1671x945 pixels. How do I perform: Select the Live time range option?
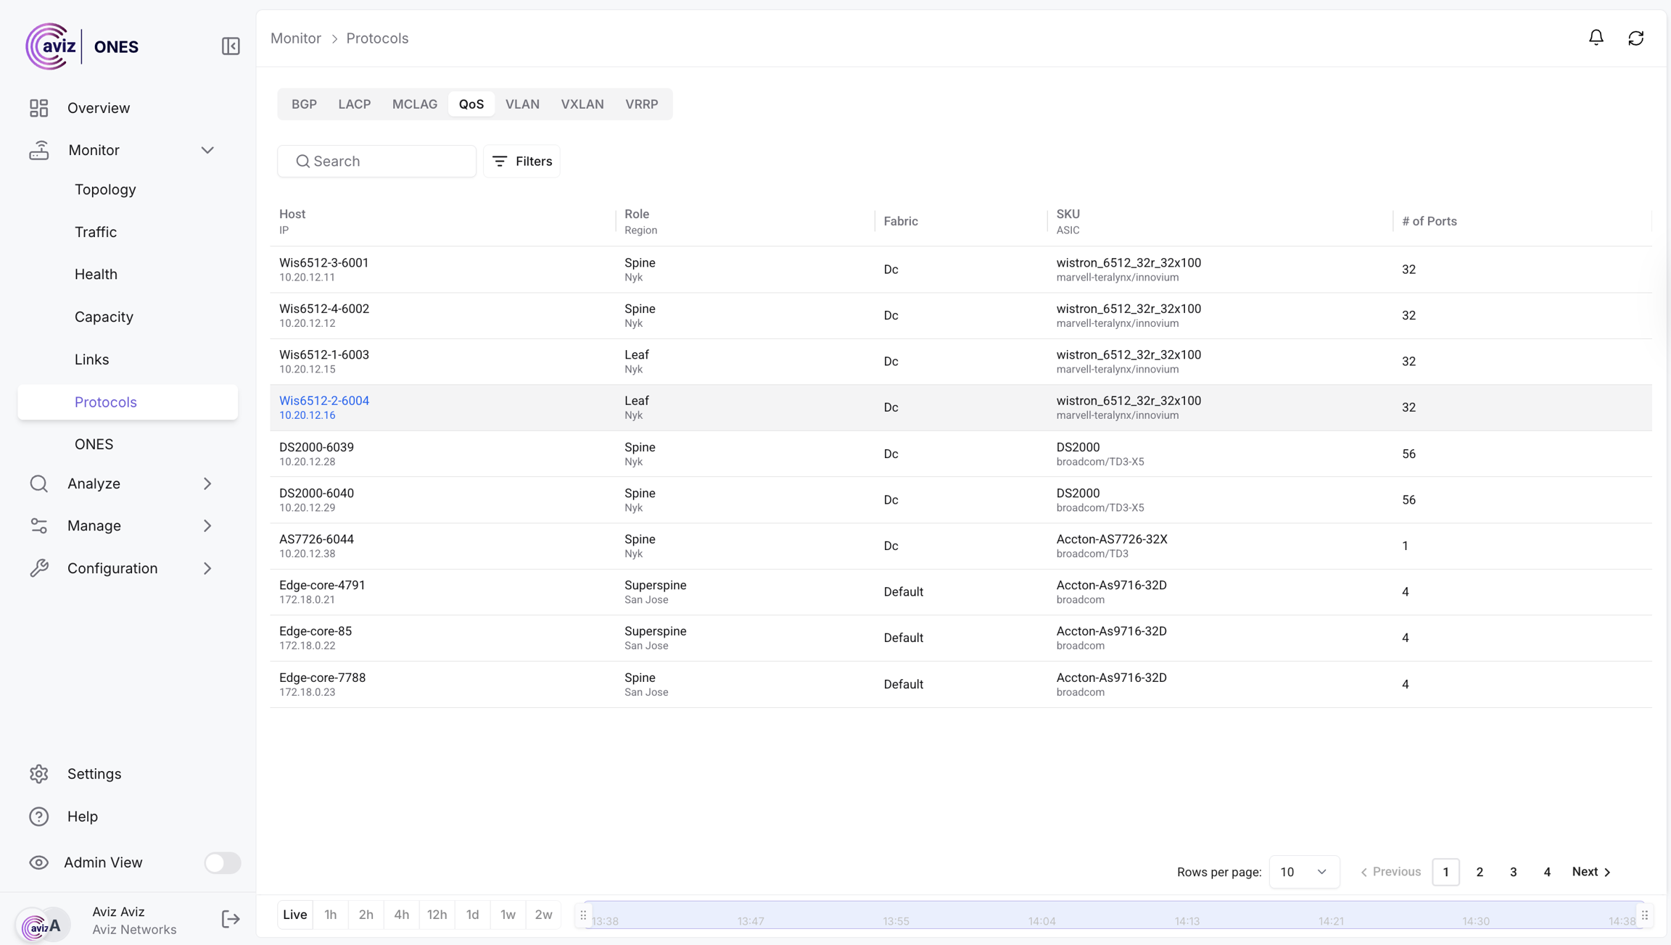[294, 915]
